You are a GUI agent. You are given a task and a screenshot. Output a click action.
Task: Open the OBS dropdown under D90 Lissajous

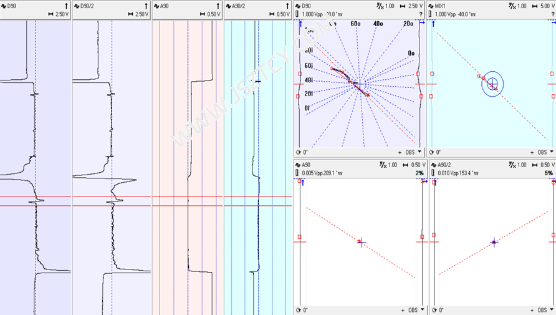420,152
